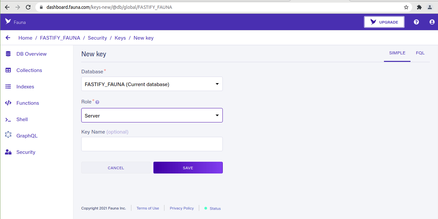Switch to the FQL tab
438x219 pixels.
(420, 53)
